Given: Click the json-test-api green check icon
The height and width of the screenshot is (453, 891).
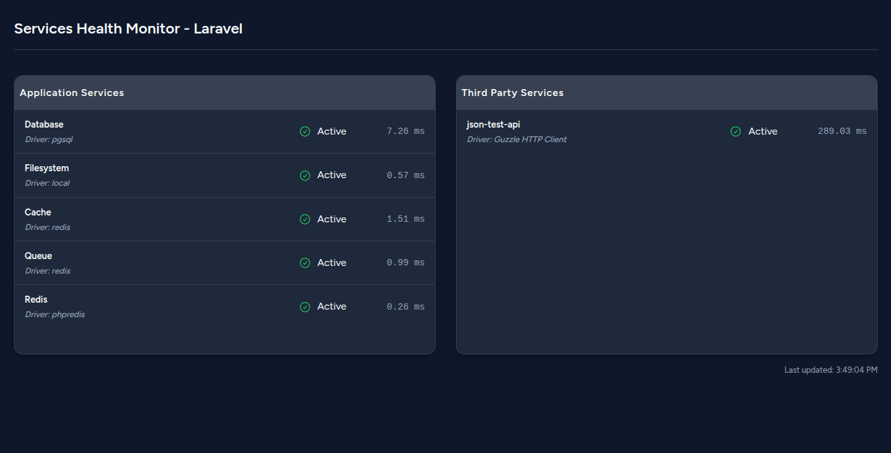Looking at the screenshot, I should pyautogui.click(x=736, y=131).
